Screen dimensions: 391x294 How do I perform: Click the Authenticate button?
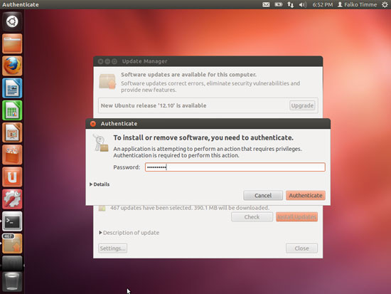click(x=306, y=195)
